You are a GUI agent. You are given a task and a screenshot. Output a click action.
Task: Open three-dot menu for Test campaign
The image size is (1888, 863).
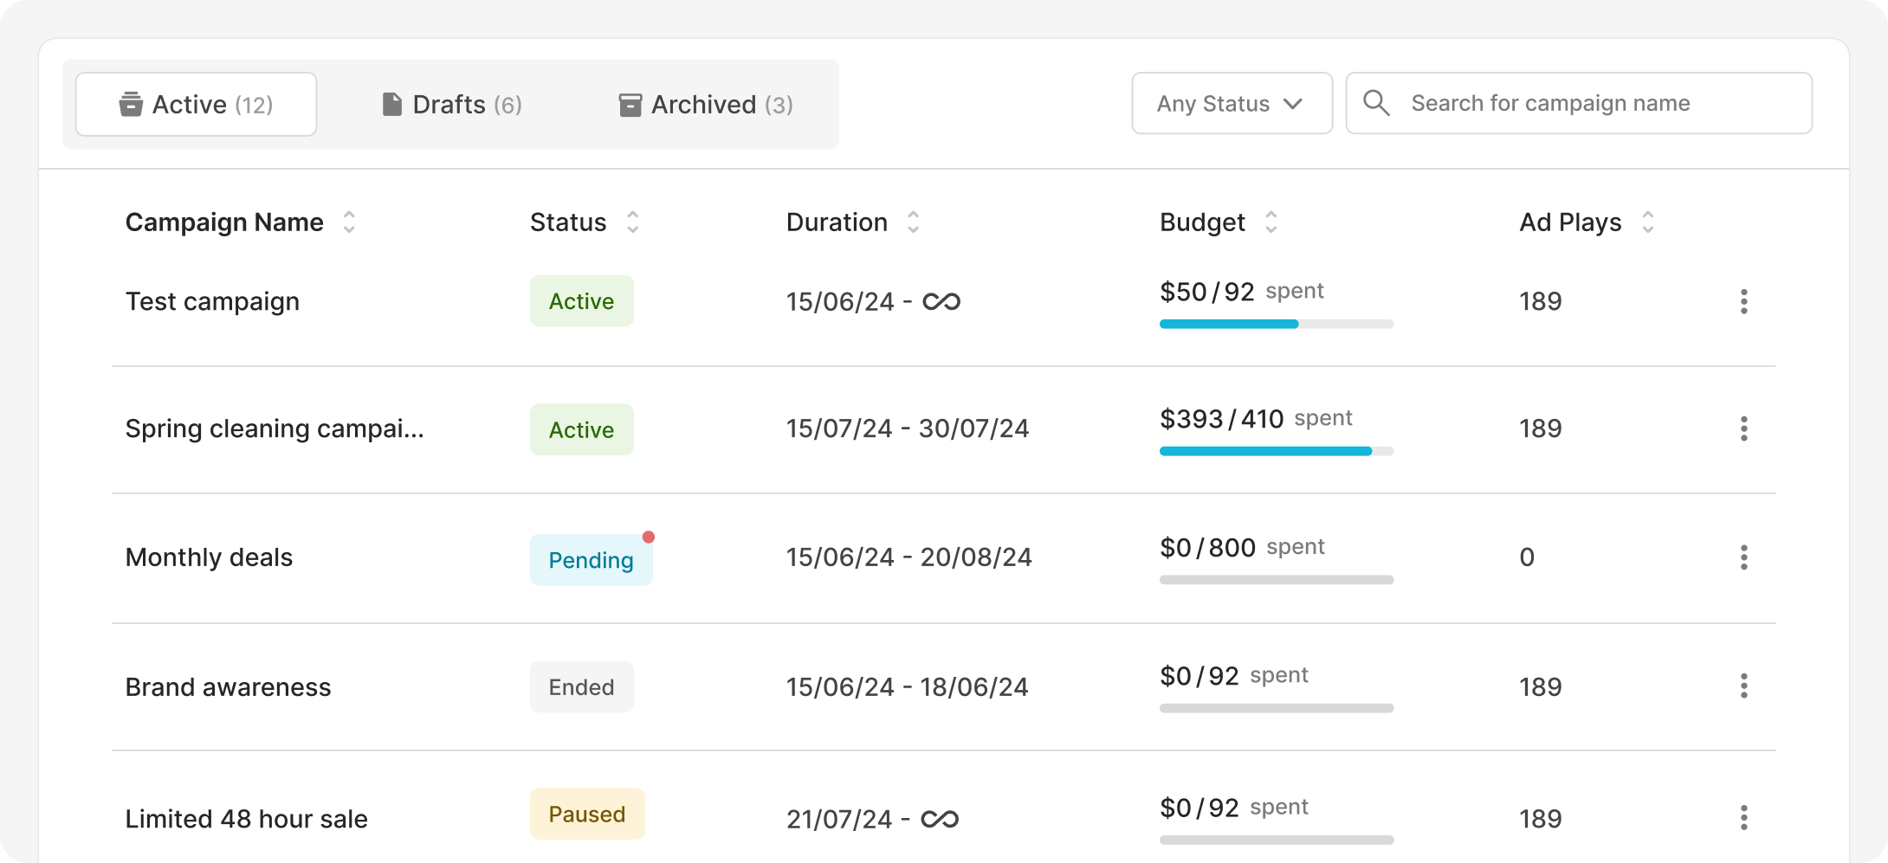(x=1743, y=301)
